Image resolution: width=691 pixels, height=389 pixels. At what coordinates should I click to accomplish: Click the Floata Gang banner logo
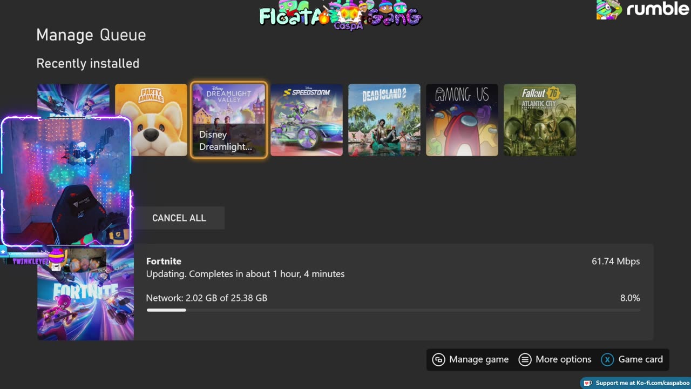tap(340, 15)
